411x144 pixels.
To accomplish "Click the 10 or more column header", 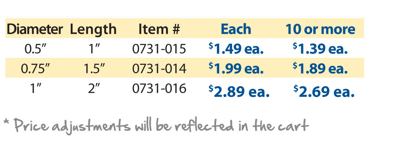I will (x=320, y=29).
